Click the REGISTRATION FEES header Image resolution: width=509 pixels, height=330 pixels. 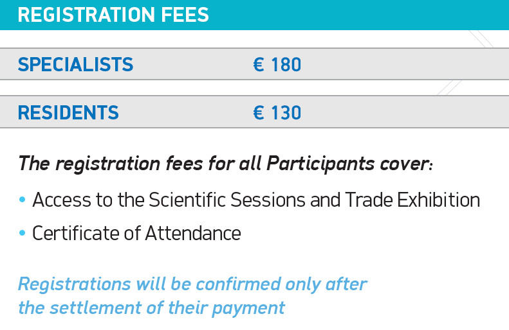tap(113, 15)
